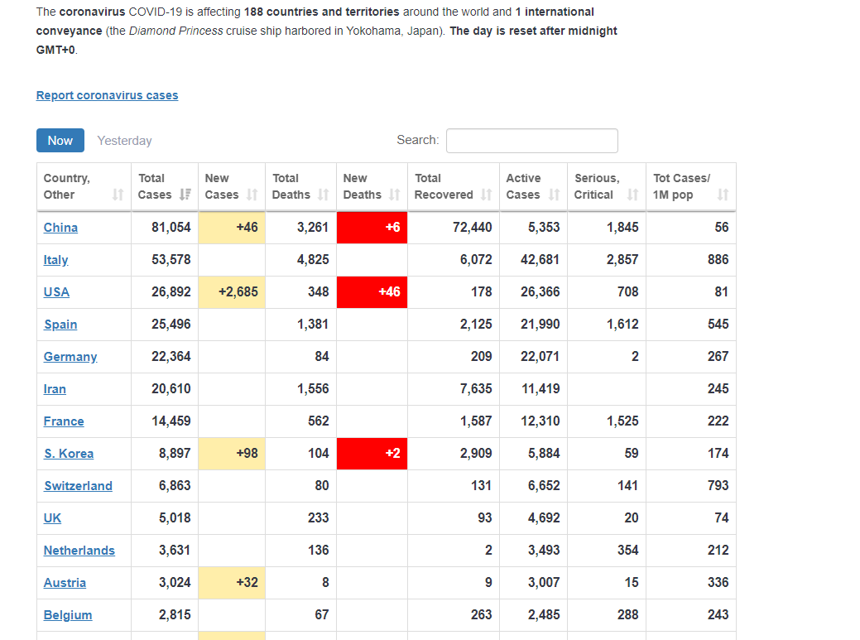This screenshot has height=640, width=860.
Task: Open the Iran country link
Action: click(55, 389)
